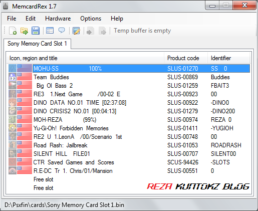
Task: Click identifier '-DINO200'
Action: (223, 111)
